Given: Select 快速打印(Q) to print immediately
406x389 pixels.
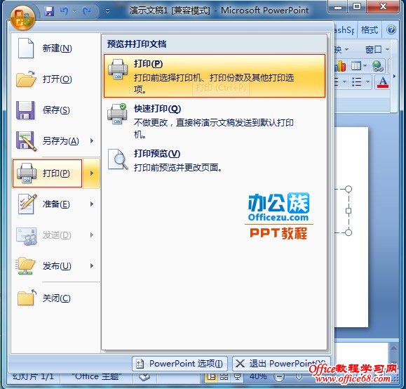Looking at the screenshot, I should (214, 121).
